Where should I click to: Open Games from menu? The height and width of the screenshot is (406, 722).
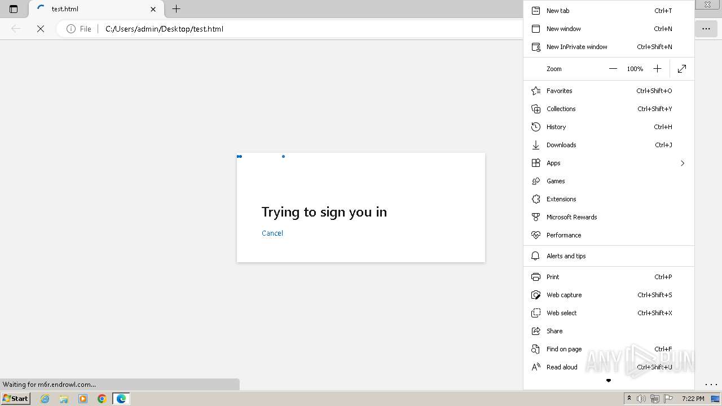click(609, 181)
